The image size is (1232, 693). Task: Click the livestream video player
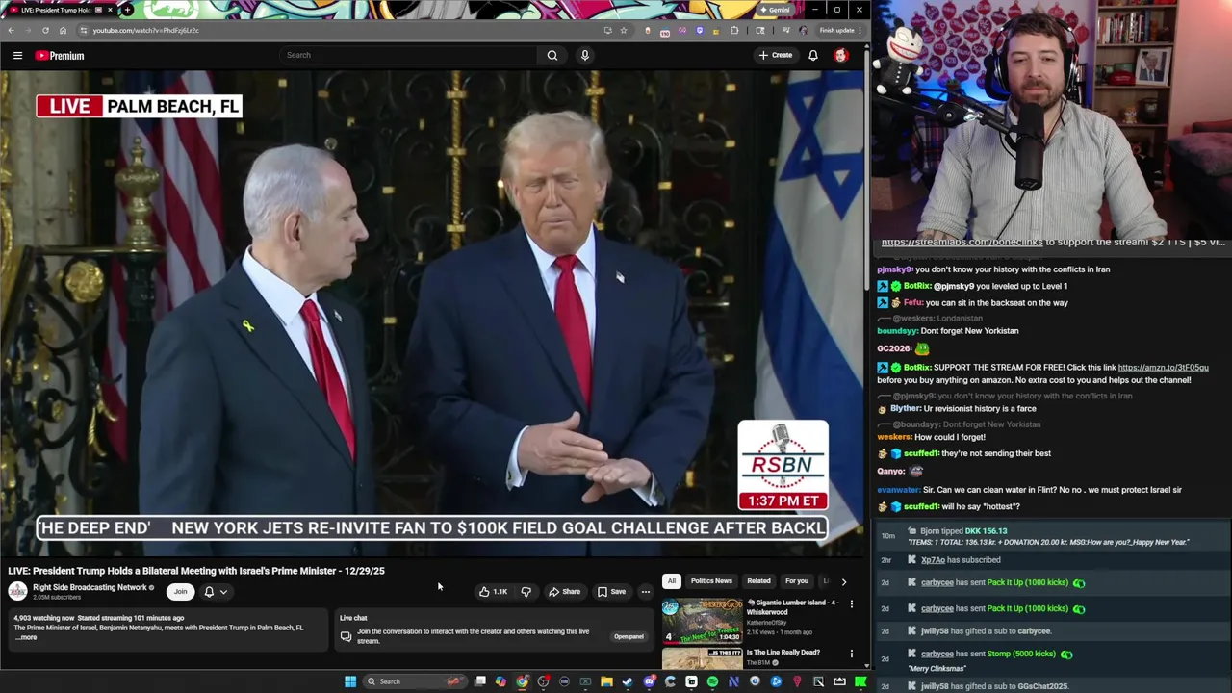point(432,313)
